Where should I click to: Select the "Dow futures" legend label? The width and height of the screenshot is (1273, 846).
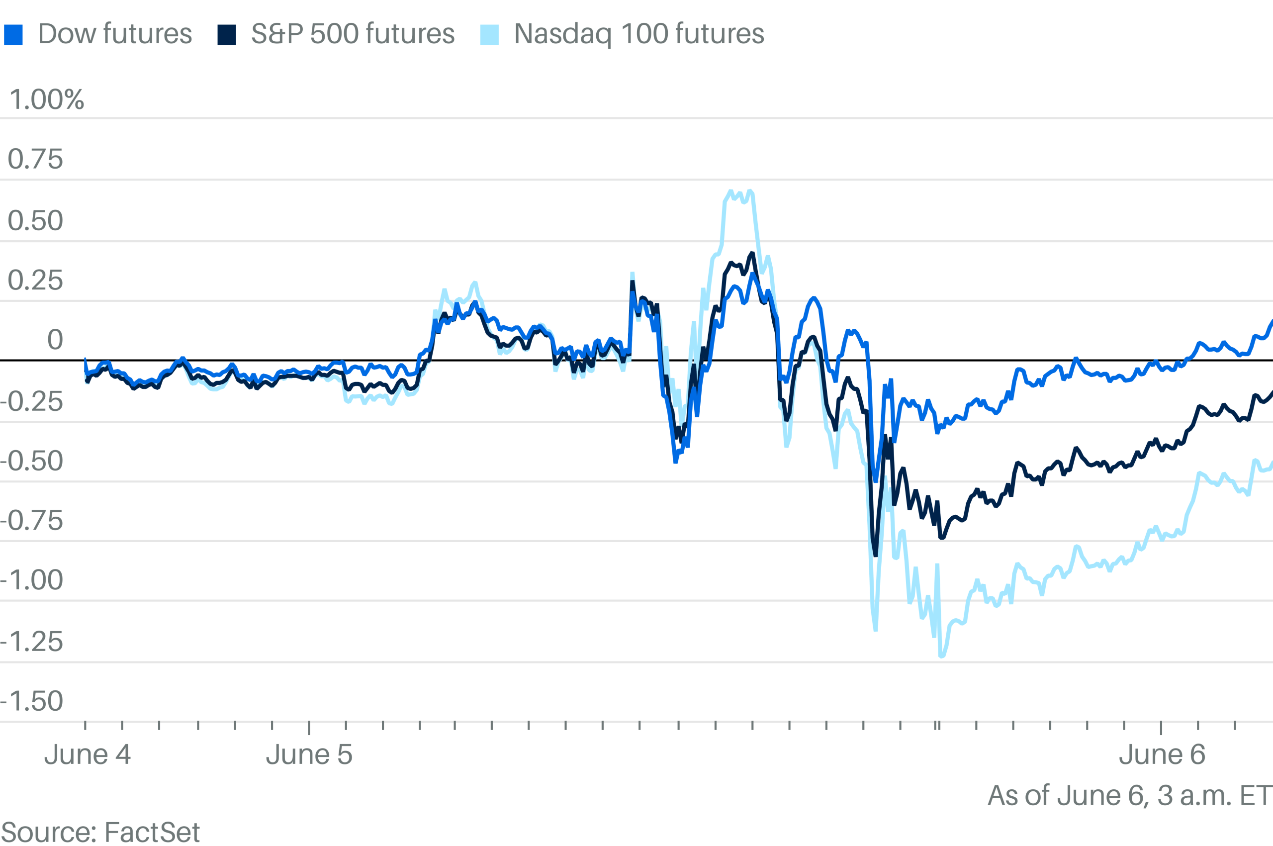115,34
